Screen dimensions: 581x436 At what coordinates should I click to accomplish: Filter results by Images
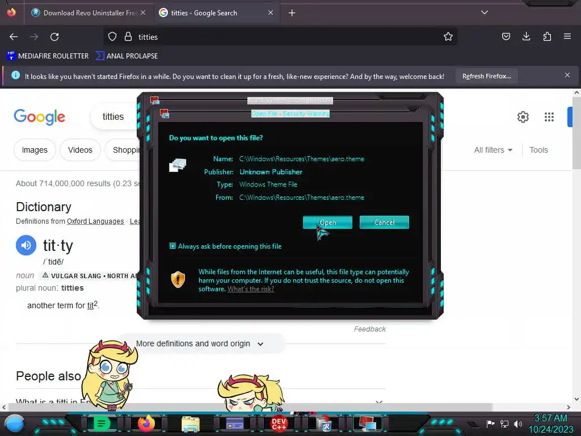[35, 150]
